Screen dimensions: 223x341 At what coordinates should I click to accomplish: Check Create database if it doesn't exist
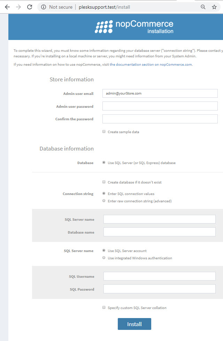click(x=104, y=182)
